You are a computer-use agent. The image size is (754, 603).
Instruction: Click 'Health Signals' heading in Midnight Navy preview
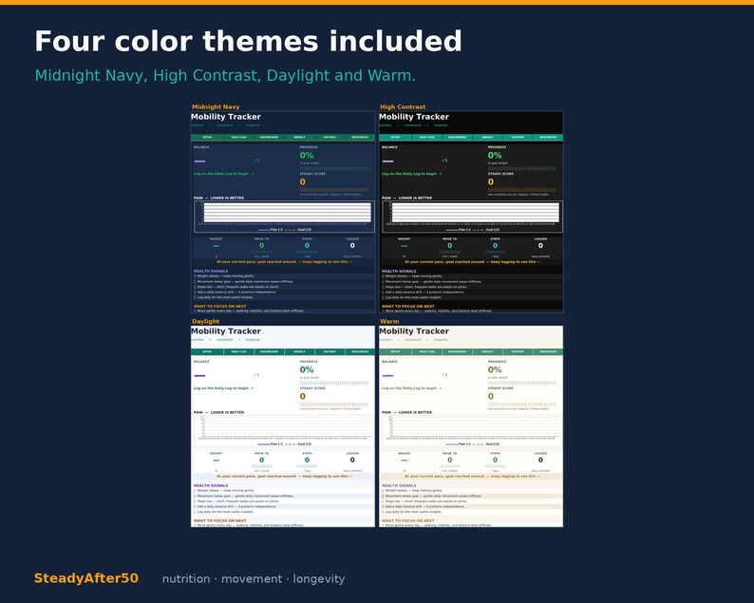coord(211,272)
